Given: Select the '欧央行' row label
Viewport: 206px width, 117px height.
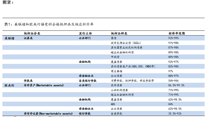Looking at the screenshot, I should pyautogui.click(x=9, y=85).
